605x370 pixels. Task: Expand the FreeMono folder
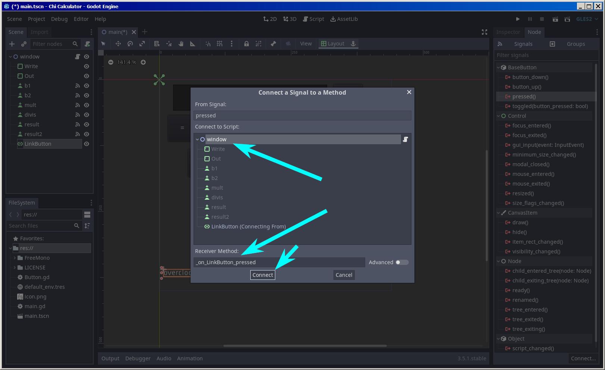coord(15,258)
